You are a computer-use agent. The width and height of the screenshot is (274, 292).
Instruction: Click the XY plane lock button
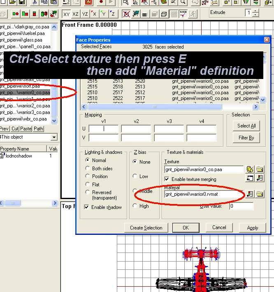[x=66, y=14]
